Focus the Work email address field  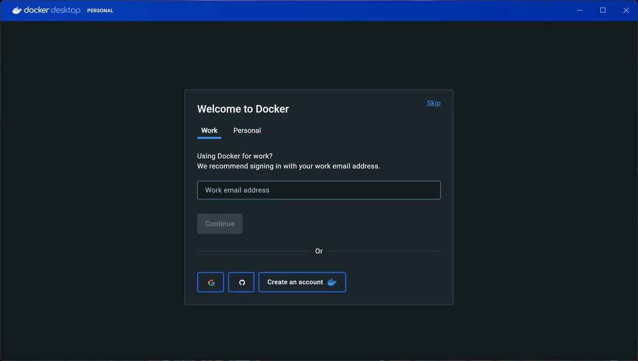319,190
